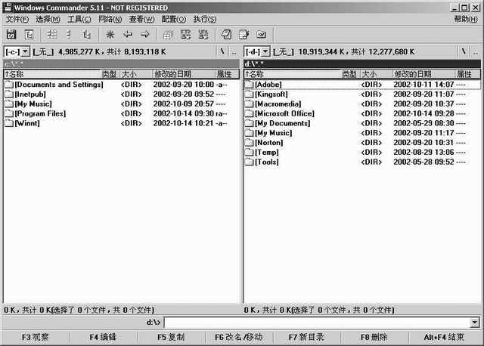This screenshot has width=484, height=346.
Task: Open the 选择(M) menu
Action: pos(48,20)
